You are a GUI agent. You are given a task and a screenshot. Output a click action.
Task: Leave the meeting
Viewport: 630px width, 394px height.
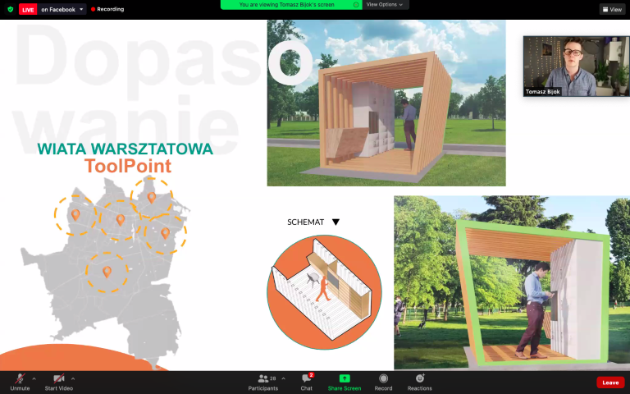click(610, 383)
